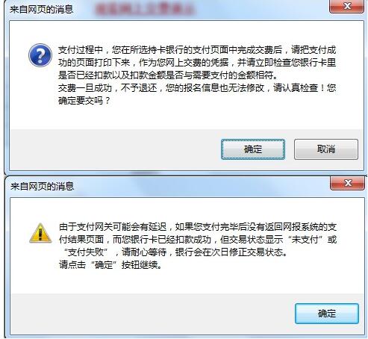This screenshot has height=339, width=368.
Task: Close the payment gateway warning dialog
Action: (348, 184)
